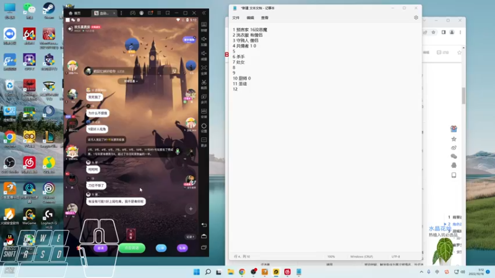This screenshot has width=495, height=278.
Task: Click Android back button in emulator sidebar
Action: click(x=204, y=225)
